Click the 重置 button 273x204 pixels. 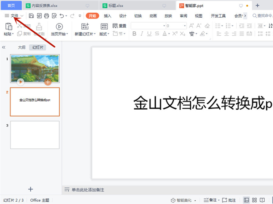pos(120,26)
